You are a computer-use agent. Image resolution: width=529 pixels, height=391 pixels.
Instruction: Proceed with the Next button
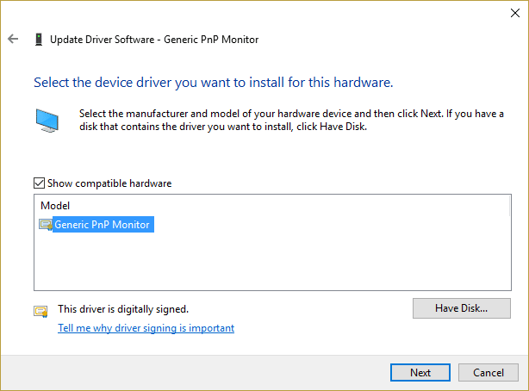[x=420, y=373]
